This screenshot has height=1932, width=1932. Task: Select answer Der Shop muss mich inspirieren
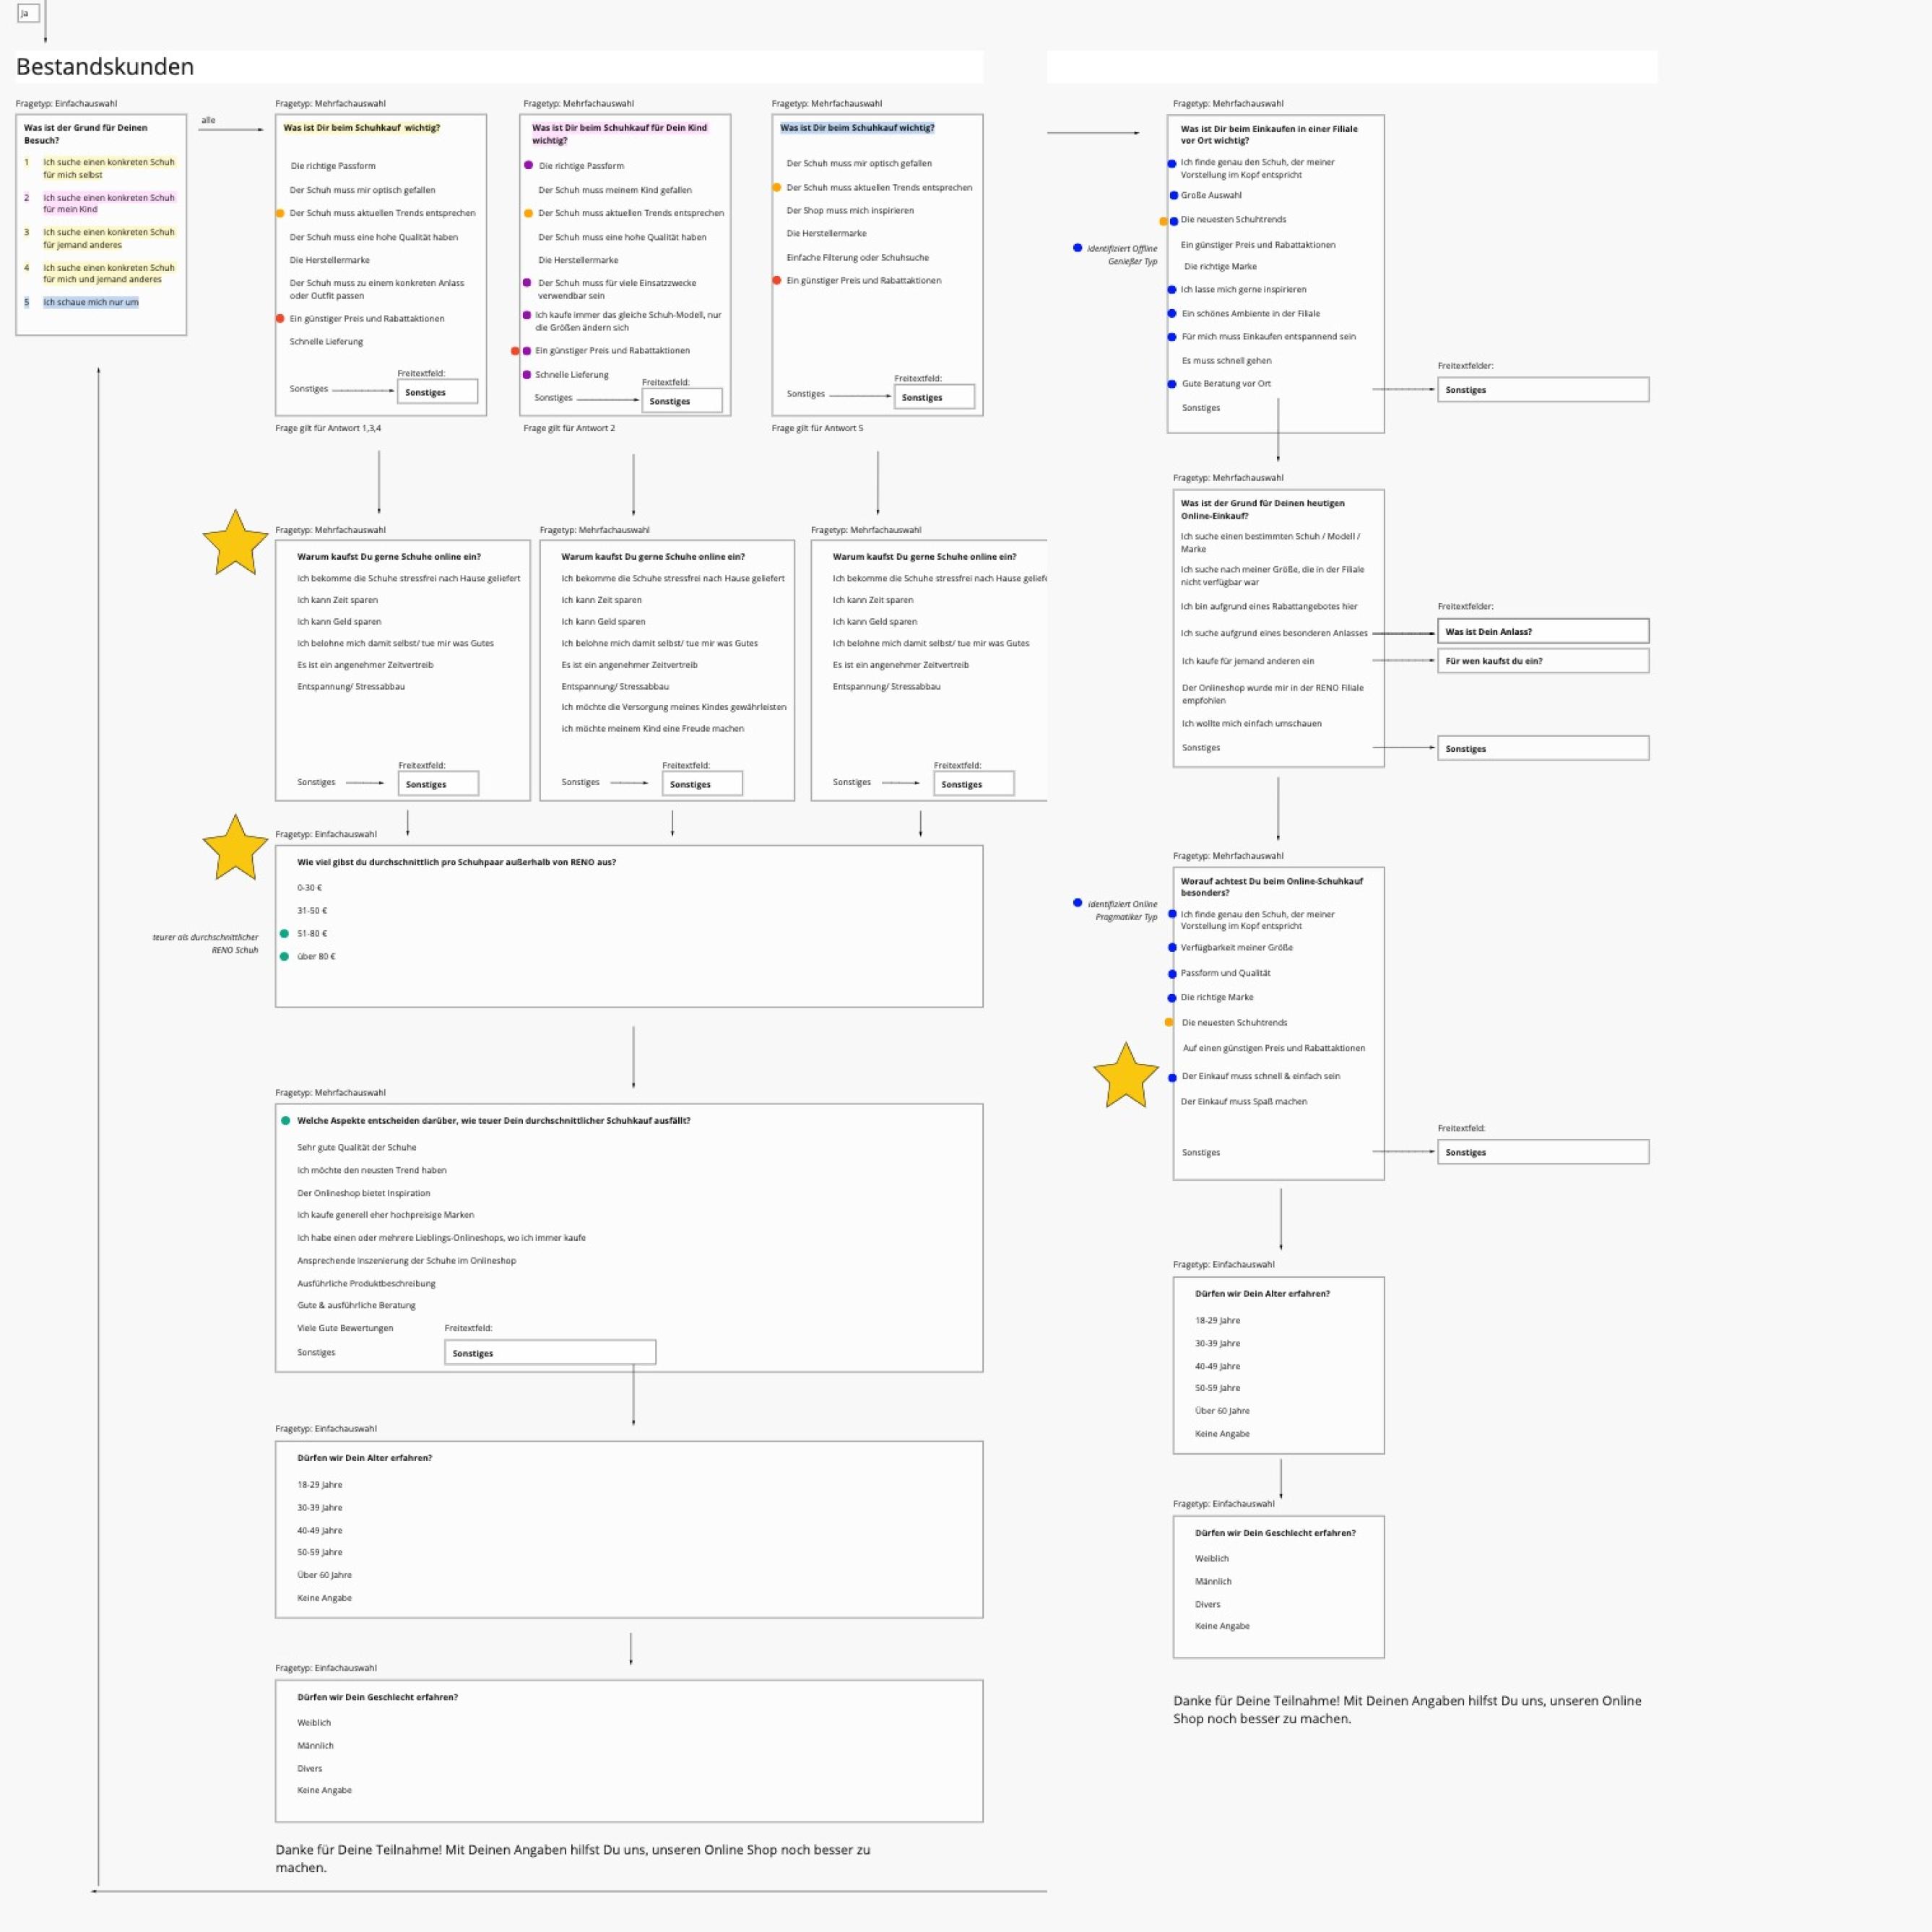click(x=849, y=210)
